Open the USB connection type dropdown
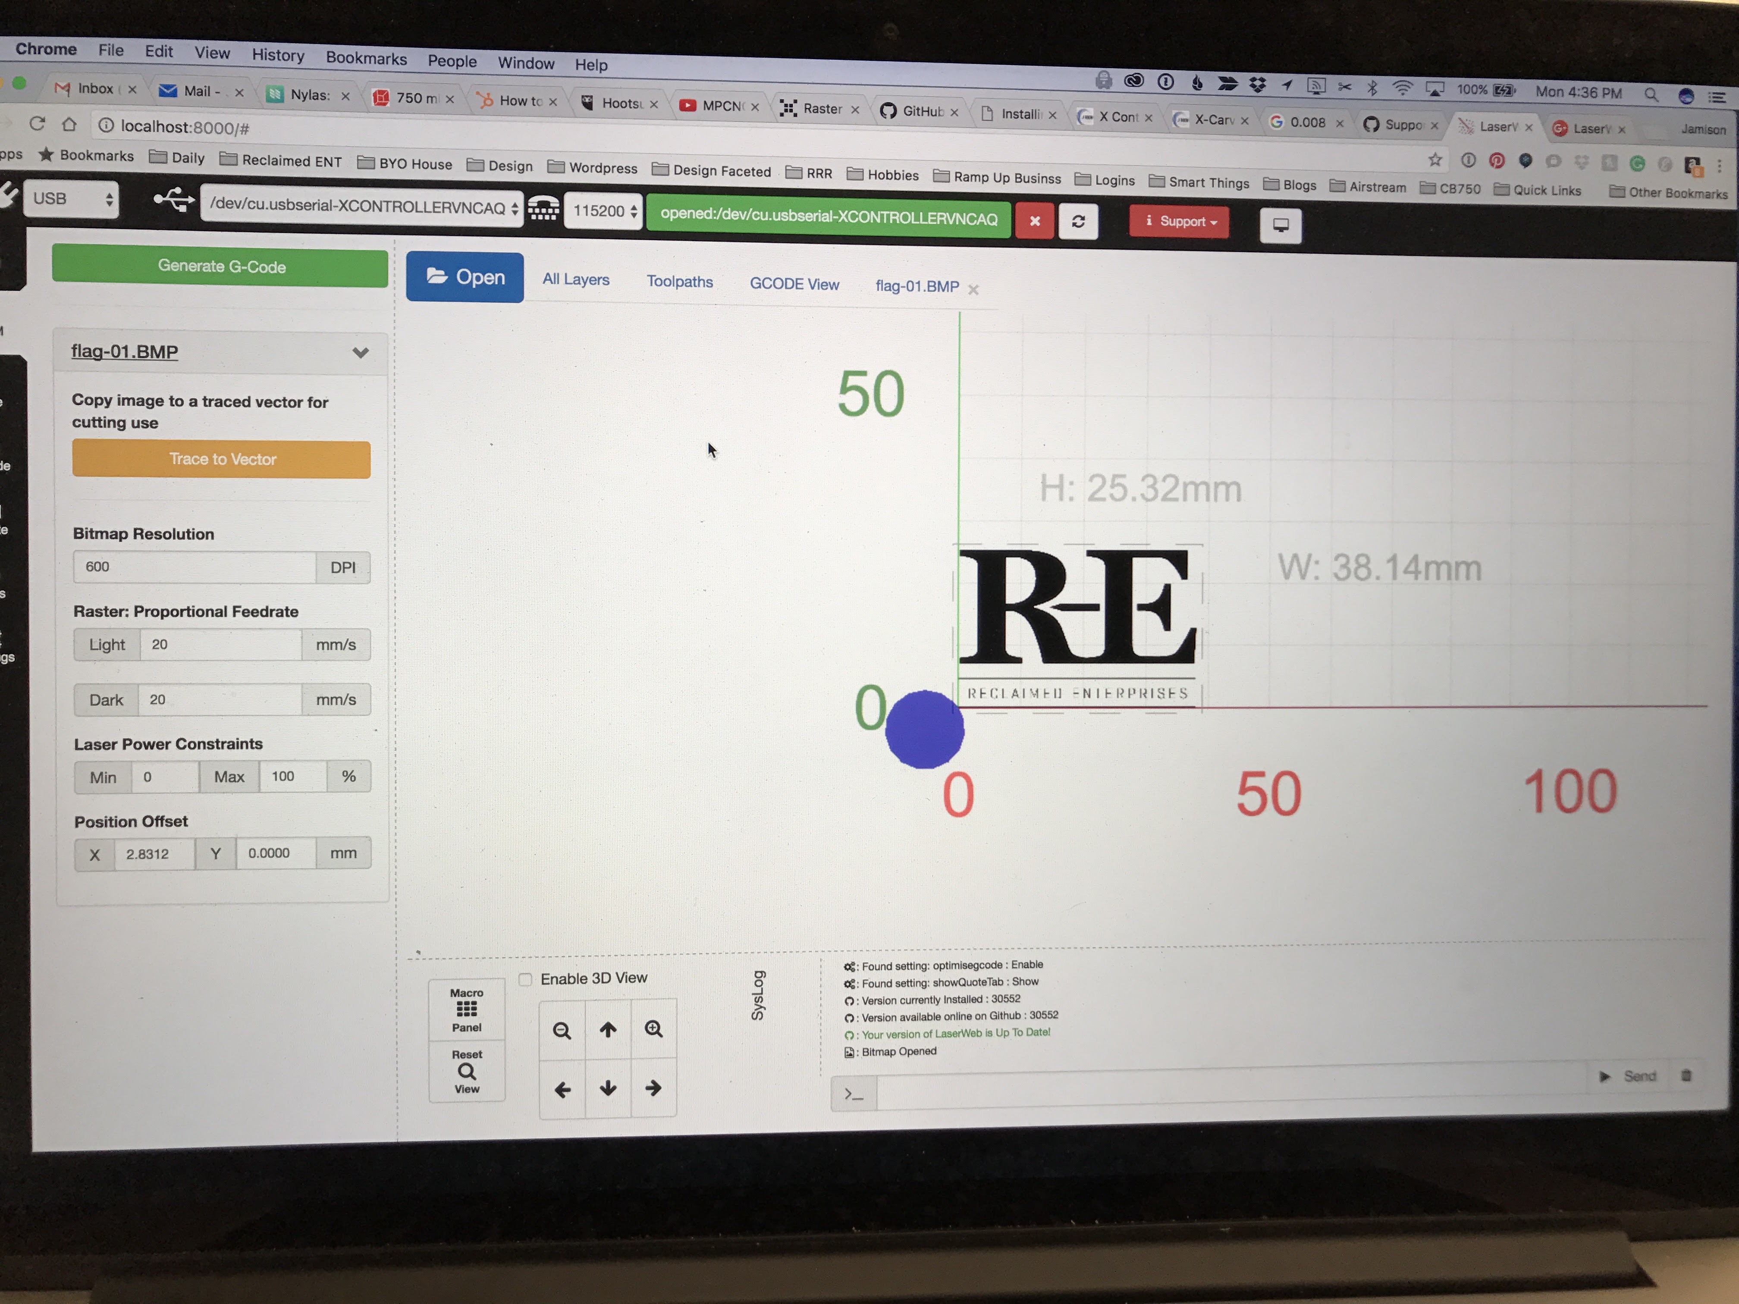Screen dimensions: 1739x1304 pos(72,199)
